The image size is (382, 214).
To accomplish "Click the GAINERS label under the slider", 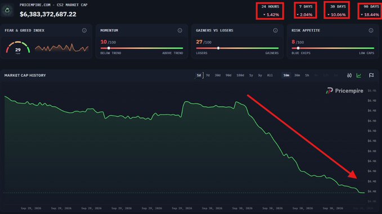I will [272, 53].
